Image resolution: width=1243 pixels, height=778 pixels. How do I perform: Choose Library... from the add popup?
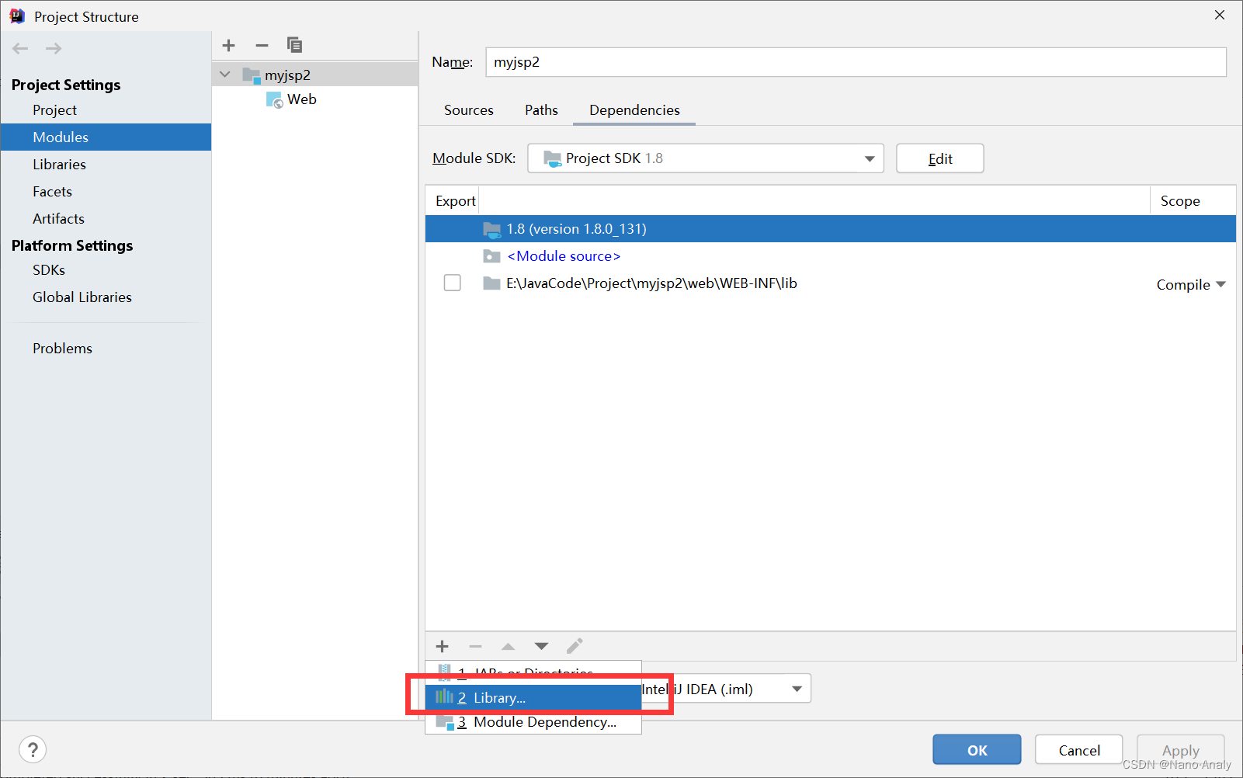(533, 697)
